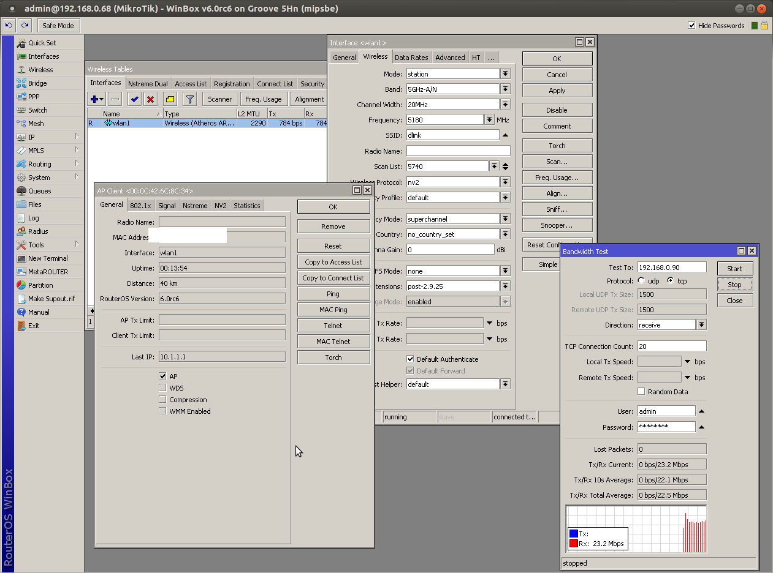Open the Frequency dropdown showing 5180
This screenshot has height=573, width=773.
[x=490, y=120]
